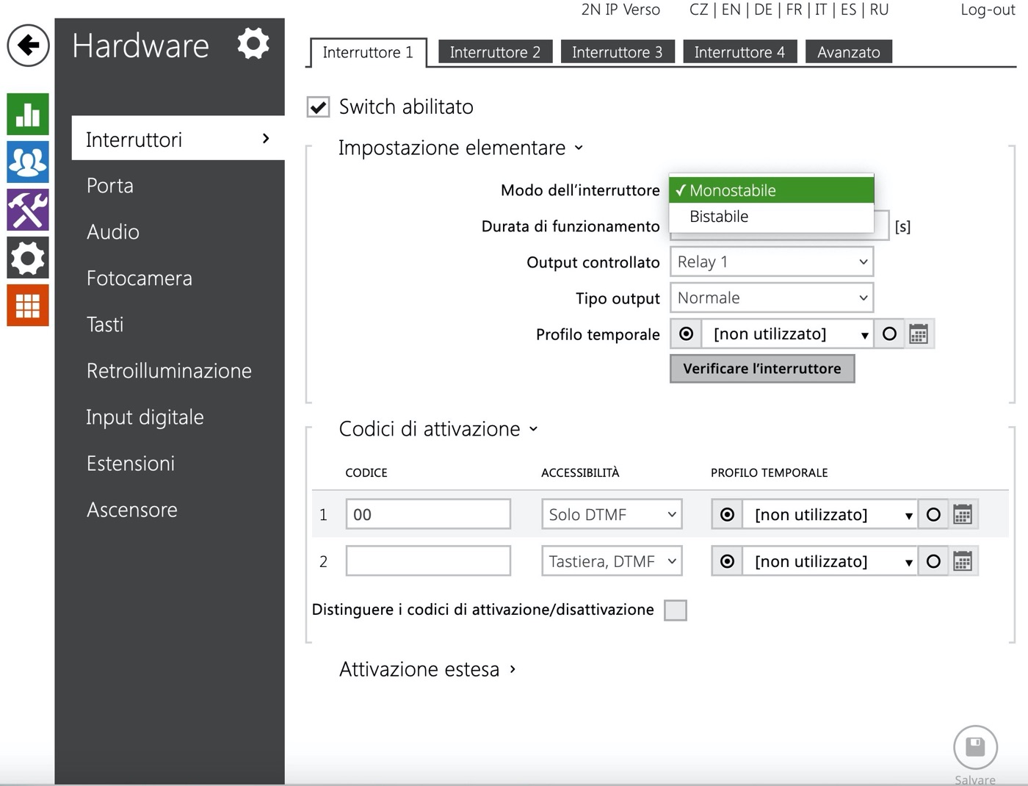This screenshot has width=1028, height=786.
Task: Select first radio button of switch Profilo temporale
Action: pos(687,334)
